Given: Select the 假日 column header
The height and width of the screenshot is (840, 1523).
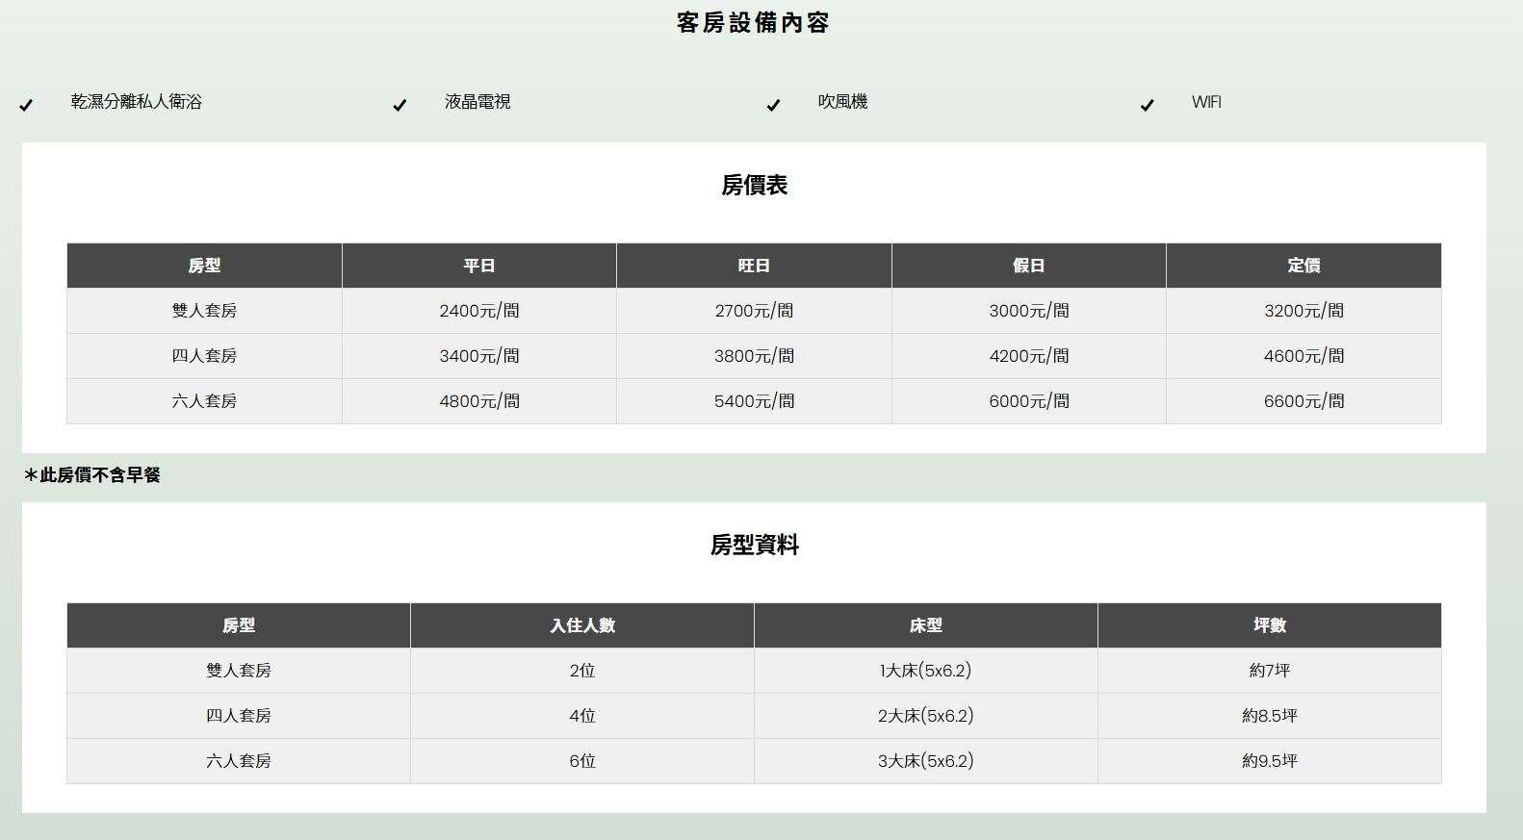Looking at the screenshot, I should tap(1028, 266).
